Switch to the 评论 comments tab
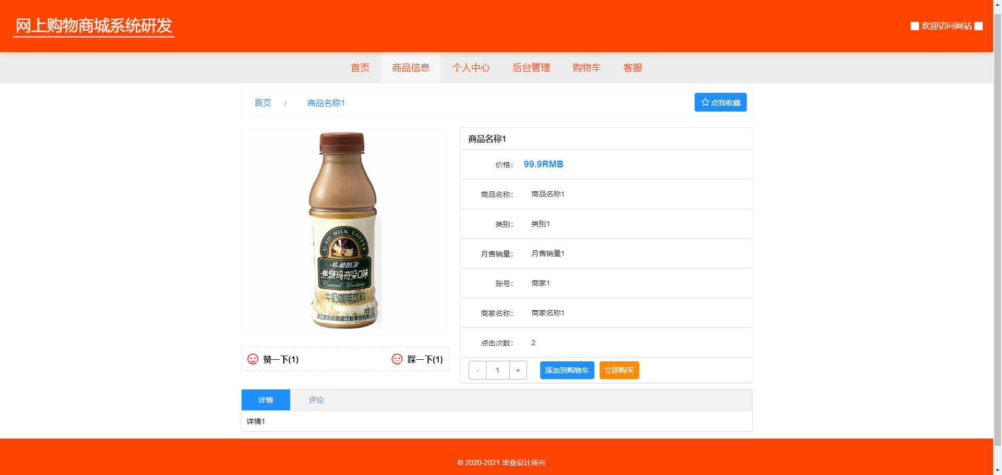Screen dimensions: 1002x475 point(316,400)
